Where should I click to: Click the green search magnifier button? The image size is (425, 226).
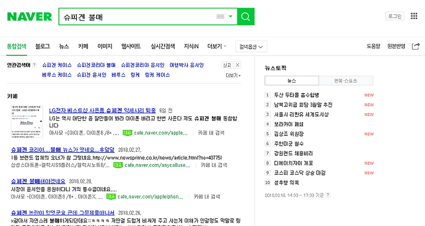(246, 17)
